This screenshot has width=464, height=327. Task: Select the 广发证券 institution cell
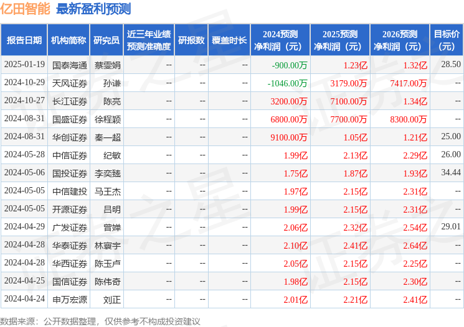coord(70,228)
